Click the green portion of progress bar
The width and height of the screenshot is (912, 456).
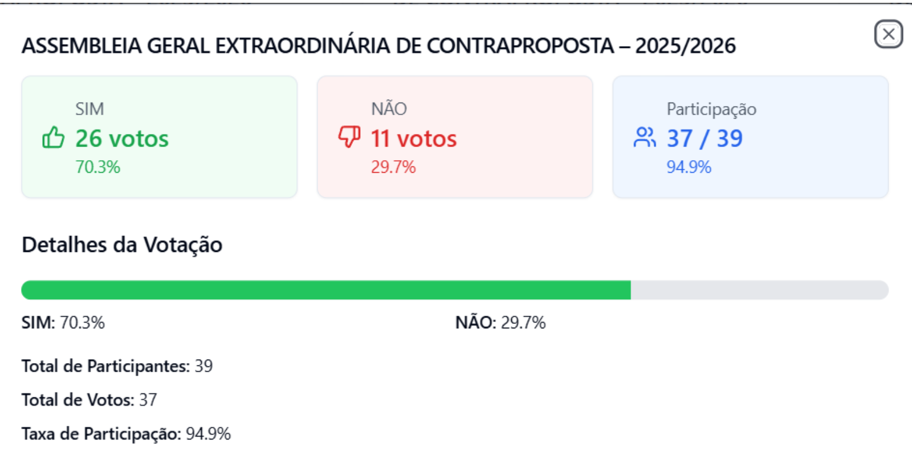(326, 290)
